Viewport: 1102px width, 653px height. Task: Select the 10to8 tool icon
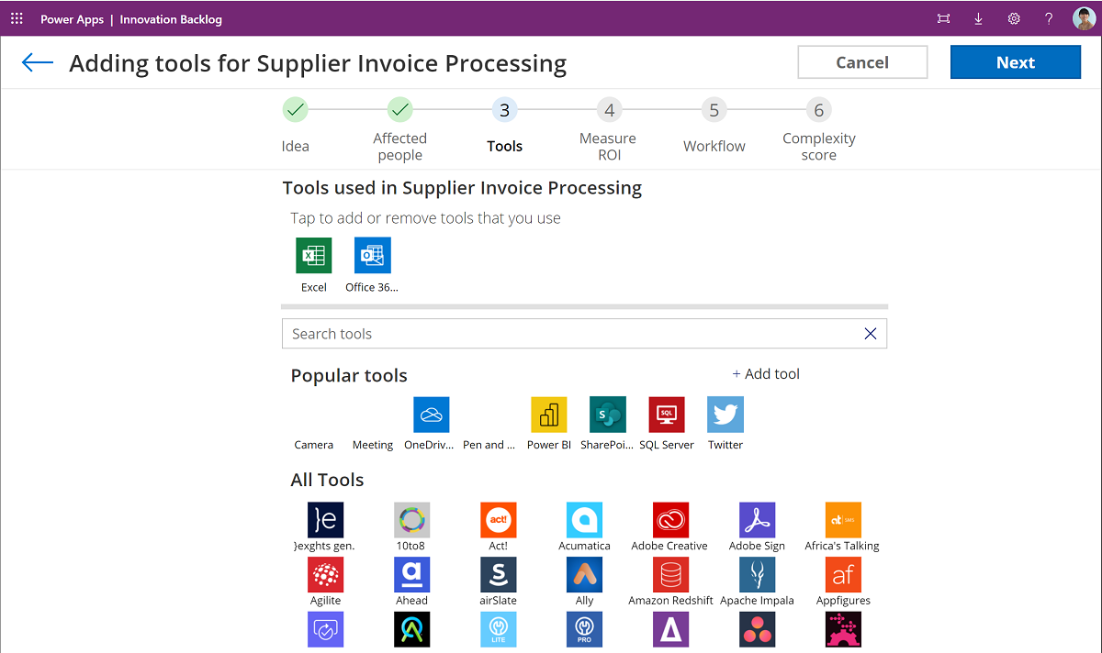coord(411,520)
